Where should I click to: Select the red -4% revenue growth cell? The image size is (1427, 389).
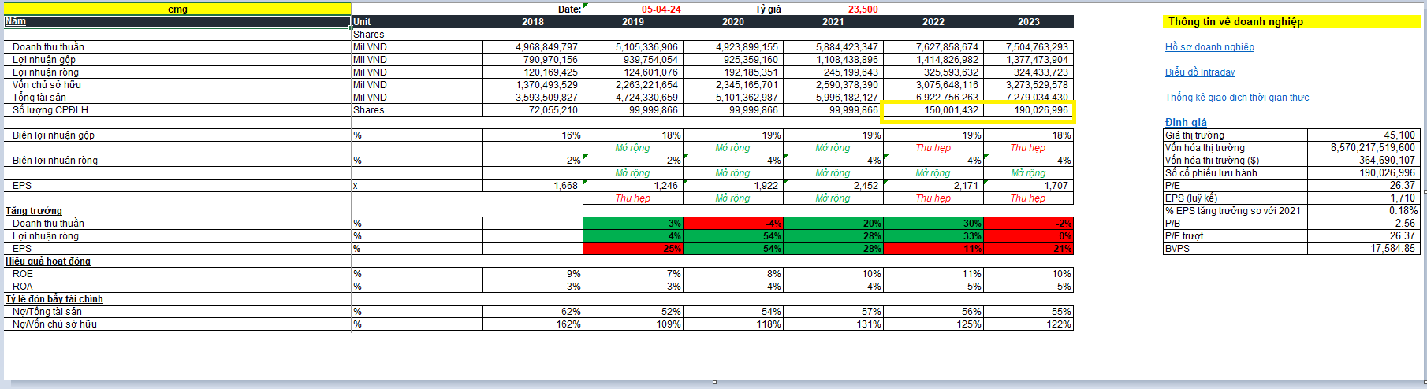point(733,224)
